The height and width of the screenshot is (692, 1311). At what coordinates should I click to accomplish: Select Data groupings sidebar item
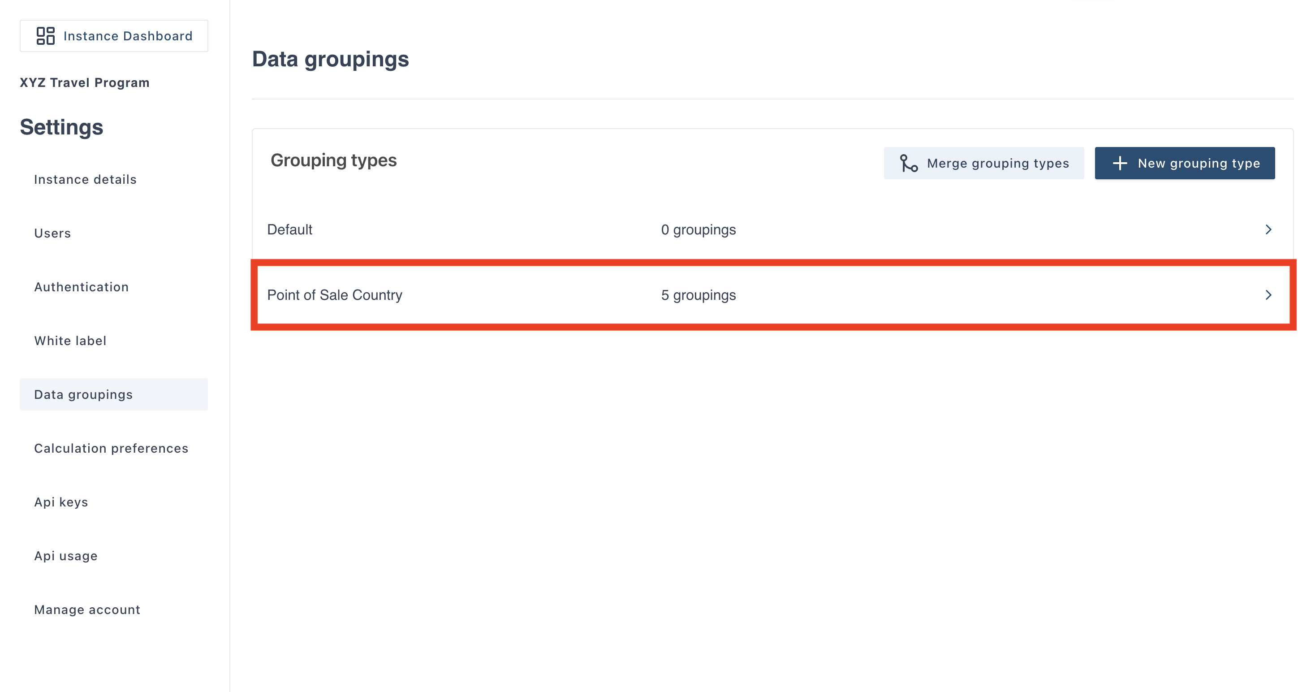tap(83, 395)
